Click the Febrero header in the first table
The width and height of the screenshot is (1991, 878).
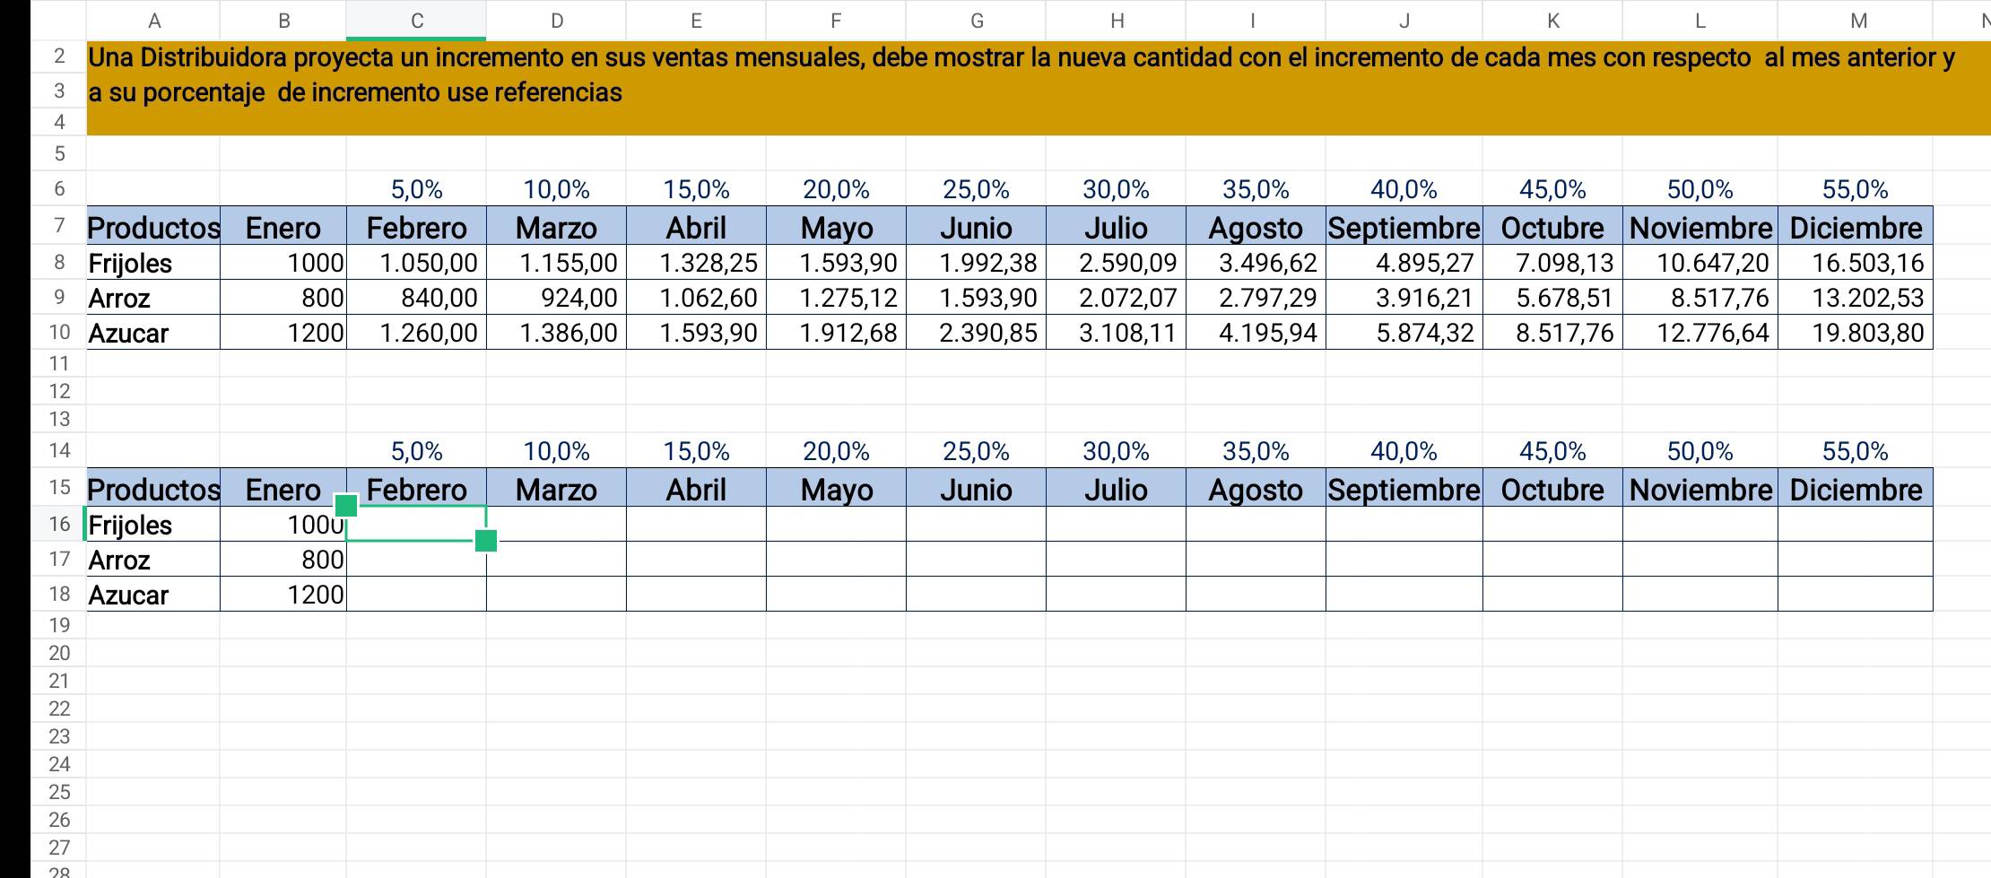tap(416, 227)
